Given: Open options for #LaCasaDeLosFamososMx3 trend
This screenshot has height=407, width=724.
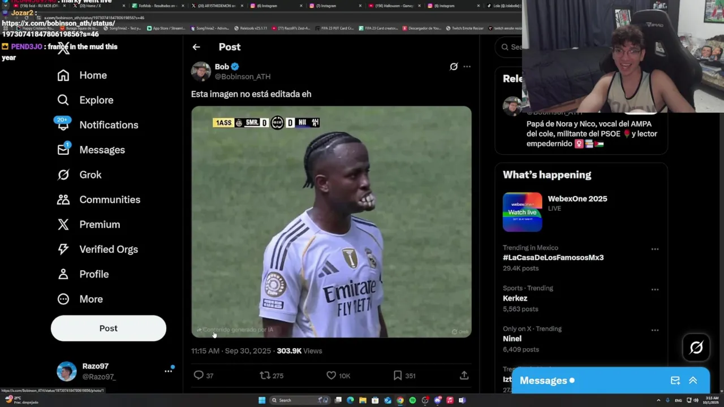Looking at the screenshot, I should [655, 249].
